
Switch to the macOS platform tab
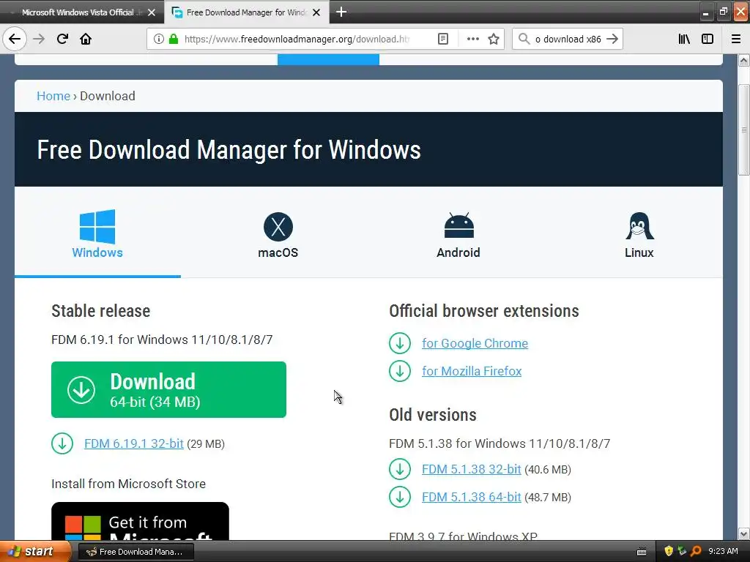click(278, 235)
